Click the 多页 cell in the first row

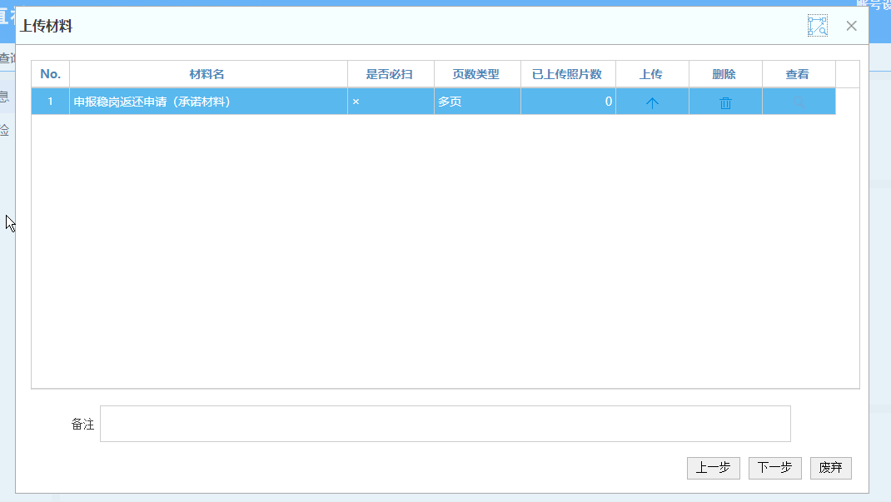tap(476, 102)
